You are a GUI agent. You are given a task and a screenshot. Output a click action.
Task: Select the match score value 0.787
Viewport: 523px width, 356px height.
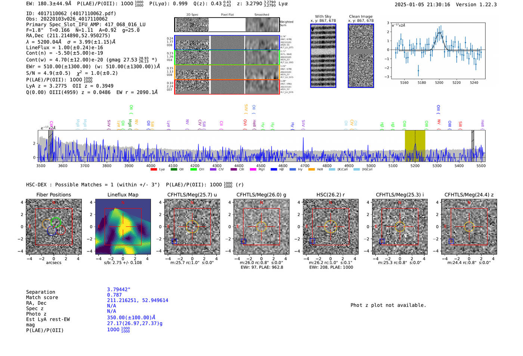click(114, 295)
